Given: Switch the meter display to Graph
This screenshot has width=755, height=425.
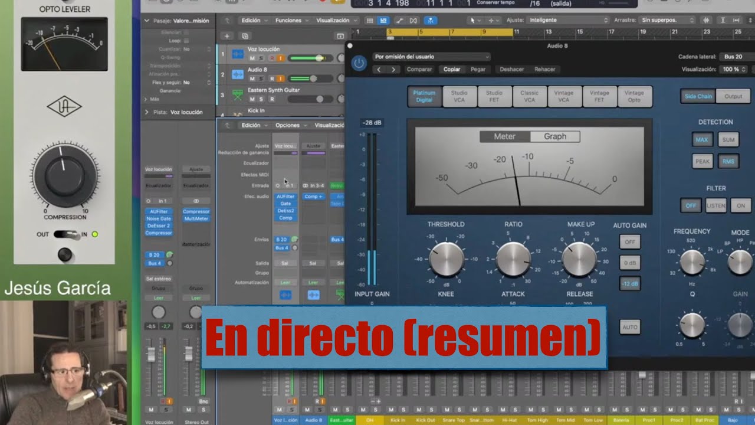Looking at the screenshot, I should pos(555,136).
